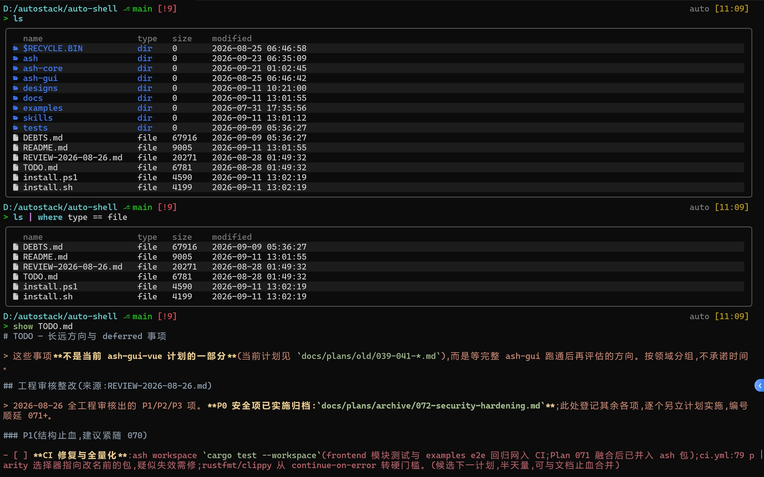
Task: Click the '## 工程审核整改' heading line
Action: coord(107,386)
